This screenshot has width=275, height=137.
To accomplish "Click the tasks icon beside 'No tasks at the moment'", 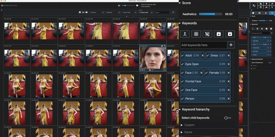I will [2, 5].
